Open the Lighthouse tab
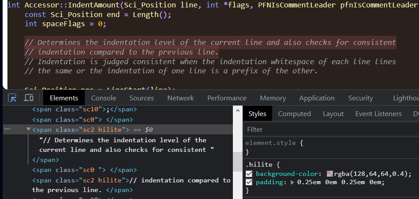The height and width of the screenshot is (199, 419). (x=405, y=98)
